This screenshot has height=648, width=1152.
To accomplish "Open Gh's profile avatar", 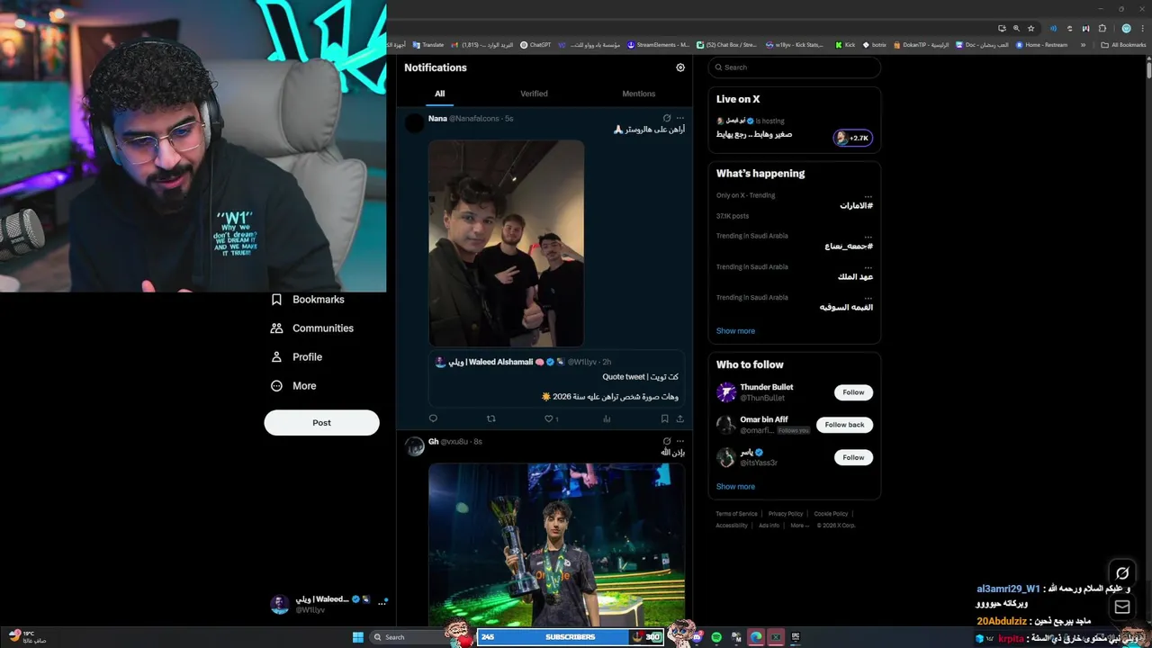I will pyautogui.click(x=414, y=447).
